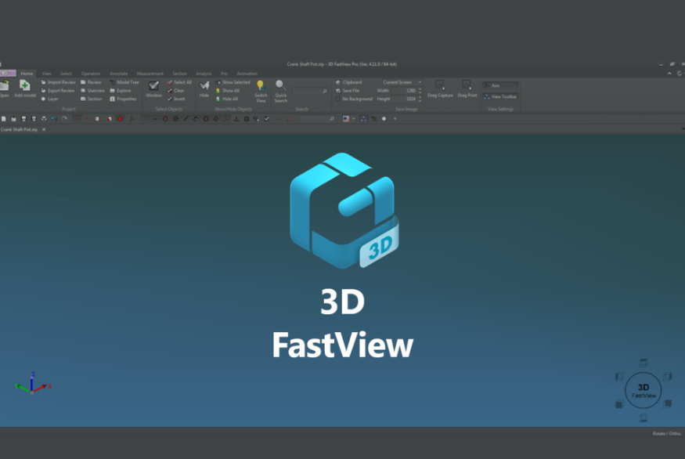685x459 pixels.
Task: Open the Import Review command
Action: 58,82
